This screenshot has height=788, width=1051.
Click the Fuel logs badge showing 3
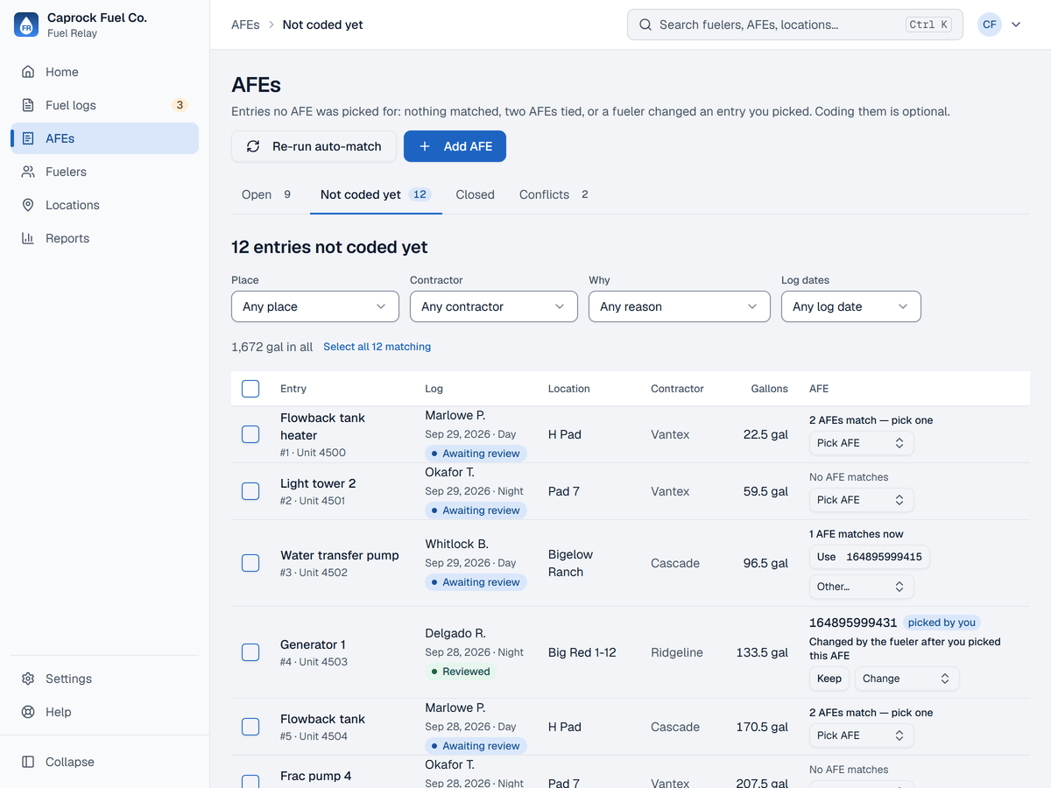point(180,105)
